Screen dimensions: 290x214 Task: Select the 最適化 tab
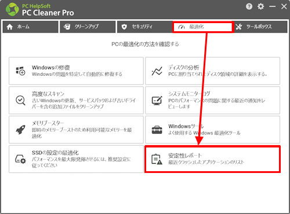(x=202, y=27)
